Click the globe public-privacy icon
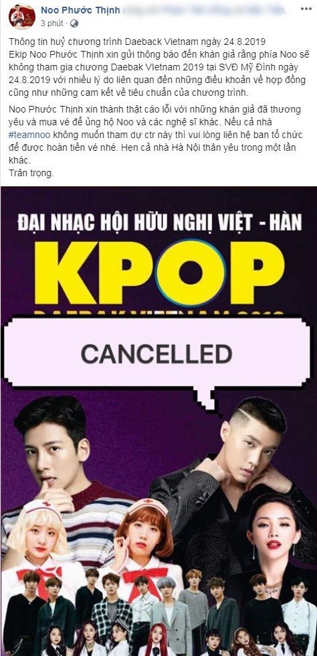317x656 pixels. pyautogui.click(x=74, y=23)
